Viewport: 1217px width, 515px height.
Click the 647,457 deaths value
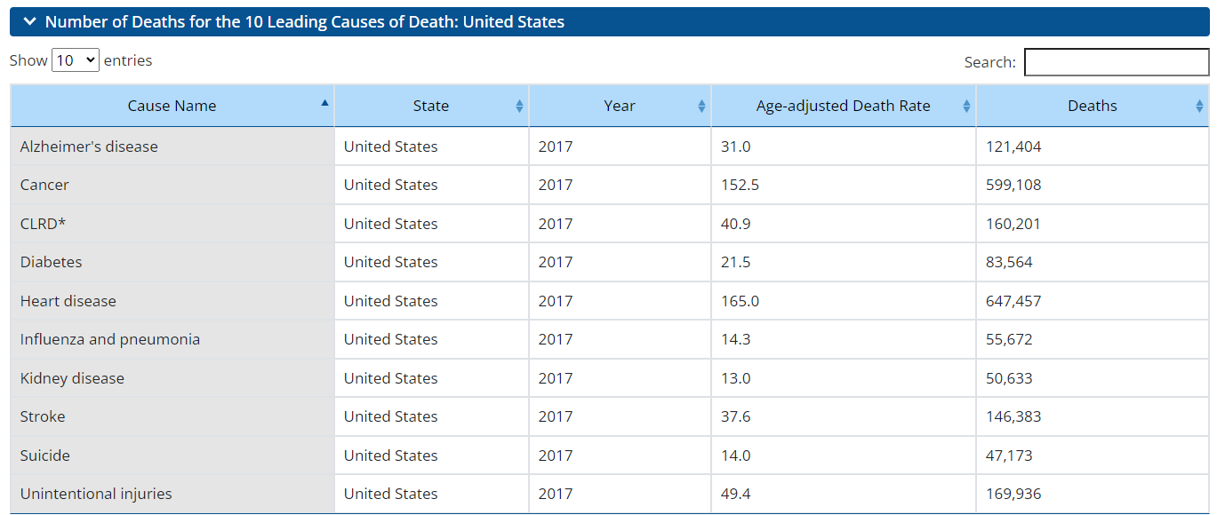[1013, 301]
